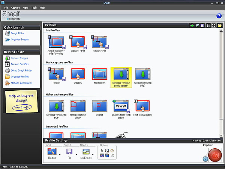The image size is (225, 169).
Task: Select the basic Window capture profile
Action: [x=78, y=76]
